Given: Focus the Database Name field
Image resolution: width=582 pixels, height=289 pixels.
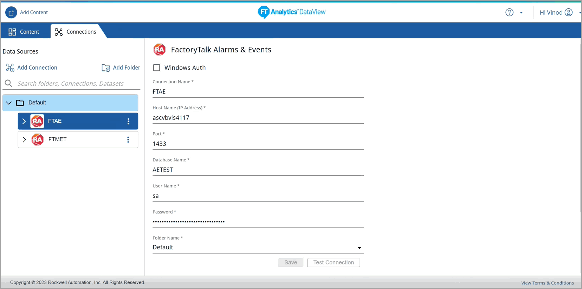Looking at the screenshot, I should [258, 170].
